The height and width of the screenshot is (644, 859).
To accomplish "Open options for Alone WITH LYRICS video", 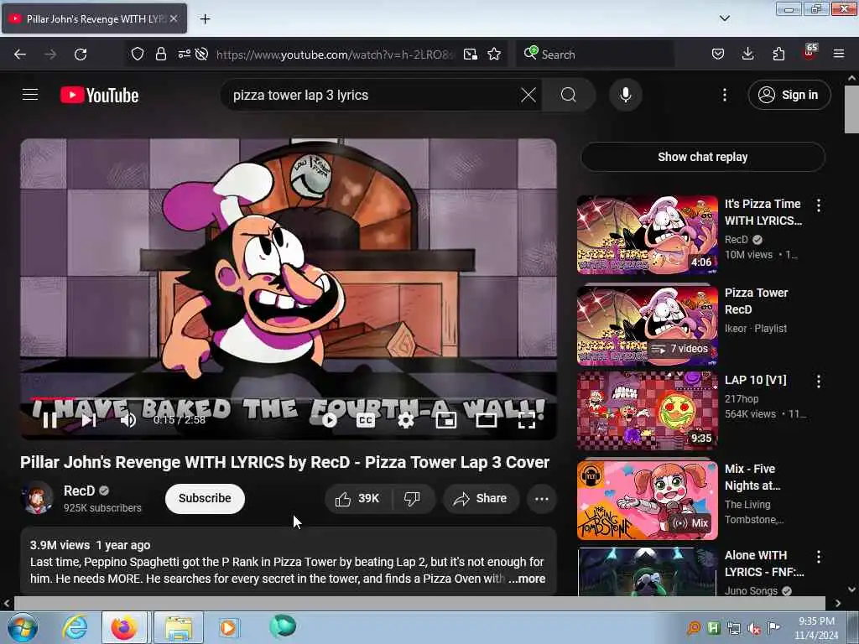I will click(819, 557).
